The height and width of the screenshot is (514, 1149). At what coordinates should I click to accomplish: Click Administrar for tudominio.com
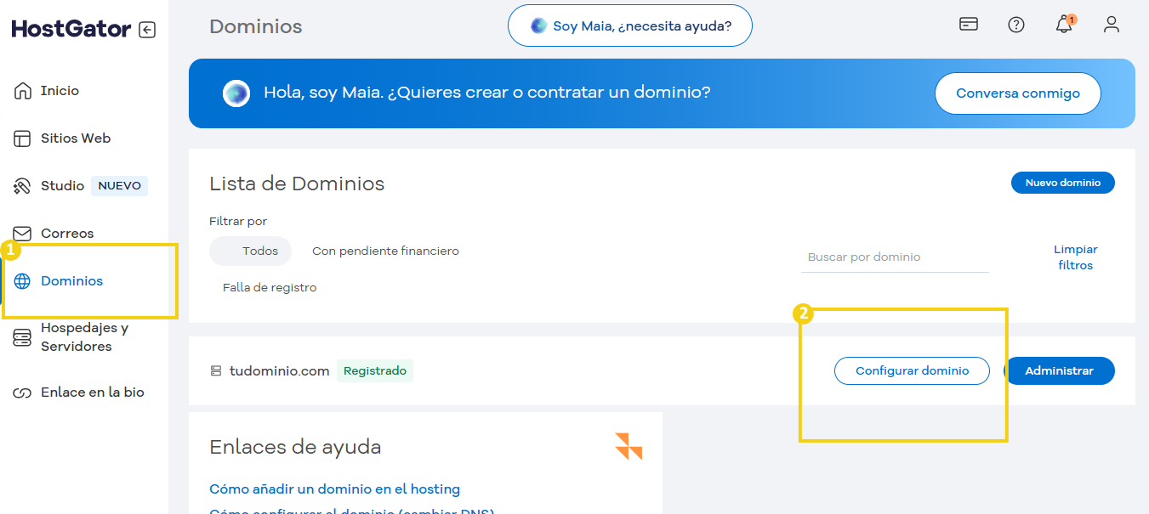point(1059,371)
